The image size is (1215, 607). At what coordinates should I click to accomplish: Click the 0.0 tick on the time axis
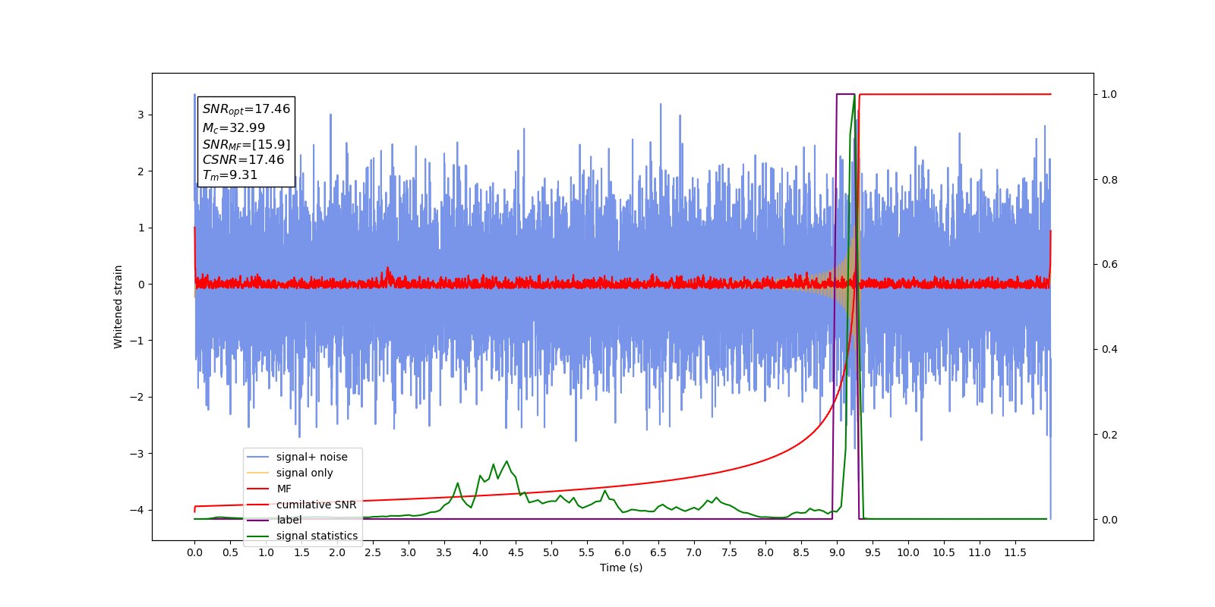[x=194, y=552]
